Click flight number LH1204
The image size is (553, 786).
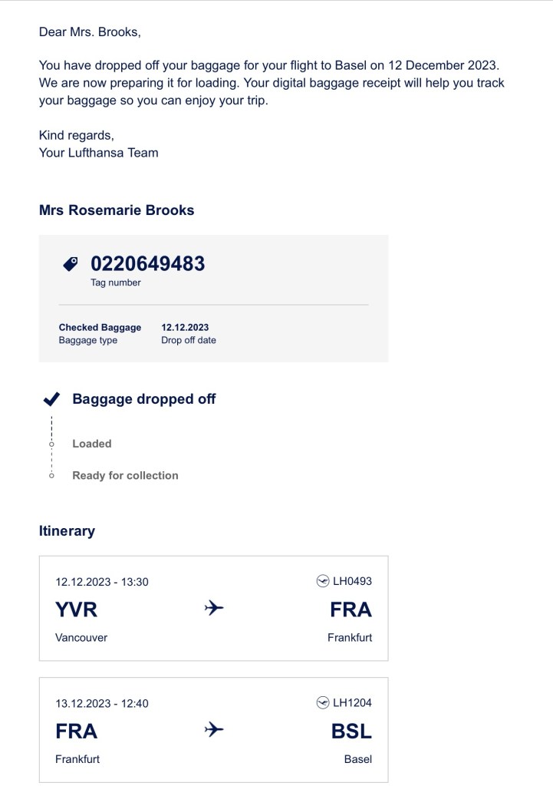352,702
